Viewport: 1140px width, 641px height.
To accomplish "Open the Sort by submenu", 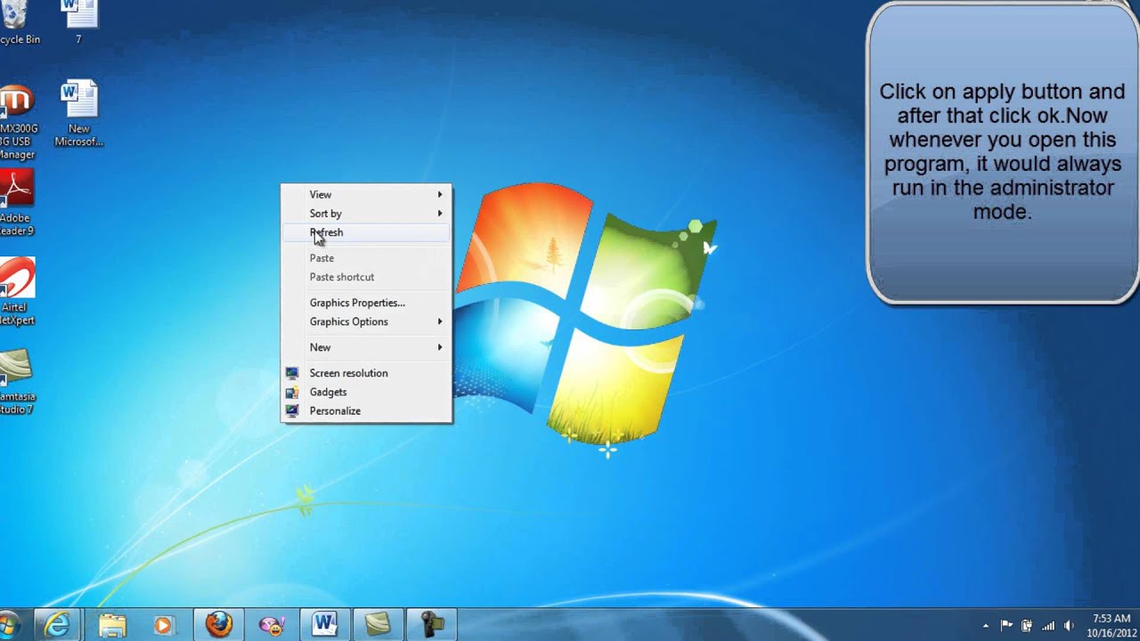I will [x=366, y=214].
